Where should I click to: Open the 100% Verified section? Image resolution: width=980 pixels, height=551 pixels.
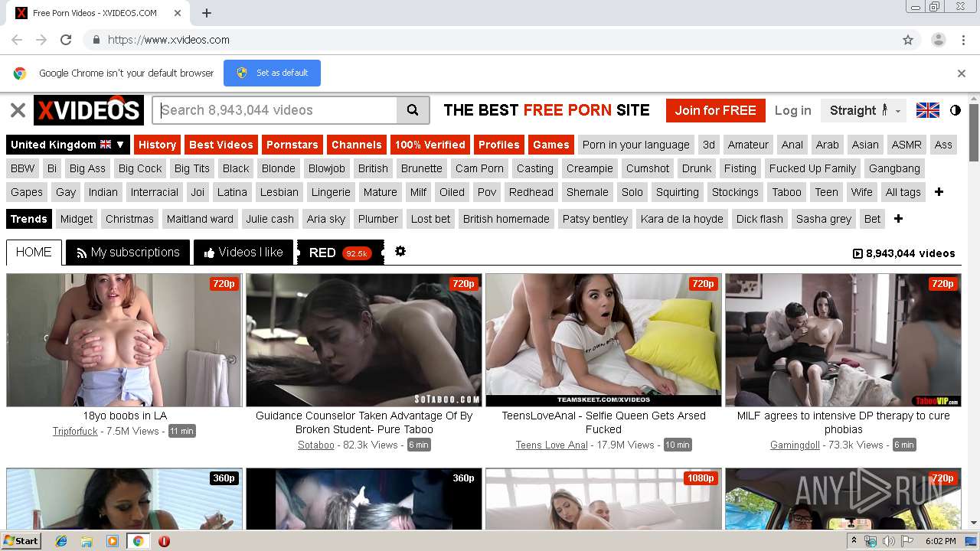430,145
